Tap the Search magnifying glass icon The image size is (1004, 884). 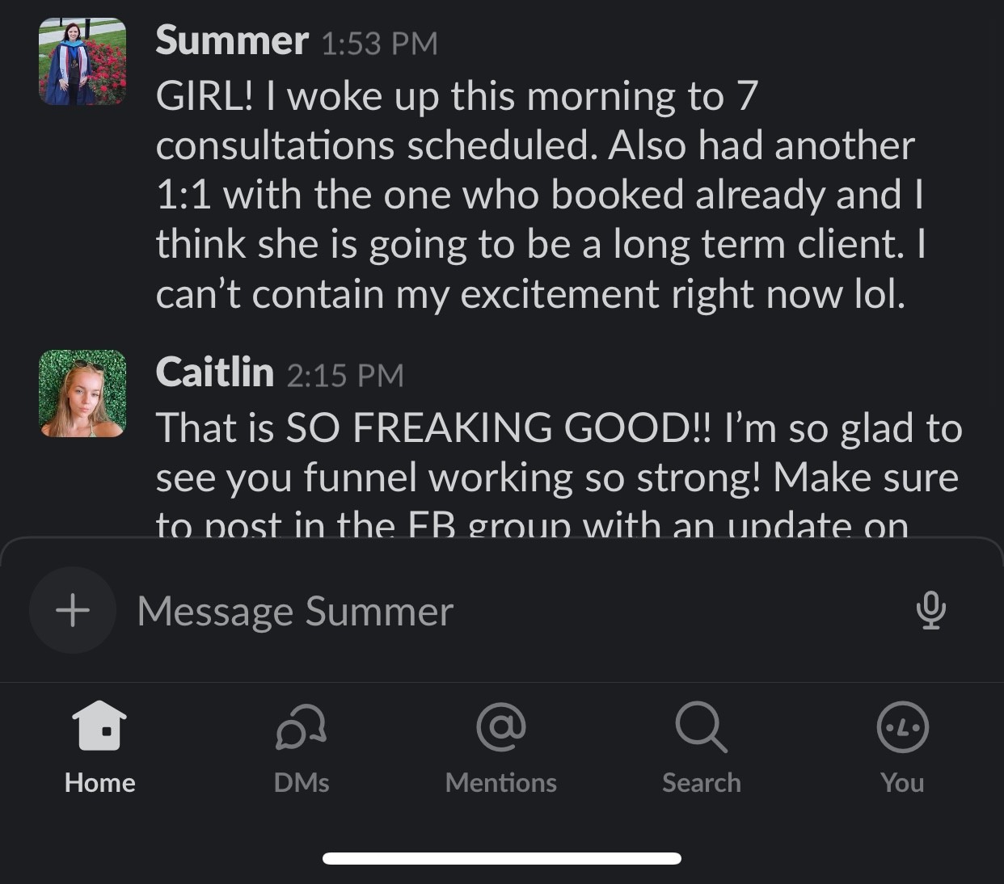(701, 726)
